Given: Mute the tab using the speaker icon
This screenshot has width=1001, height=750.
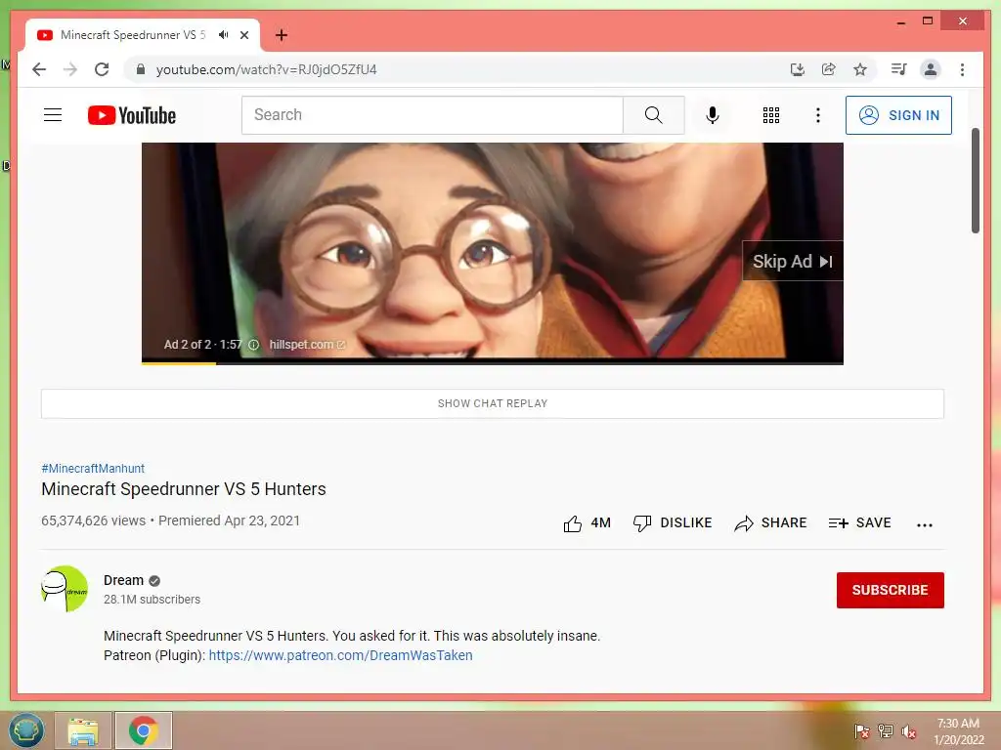Looking at the screenshot, I should coord(223,35).
